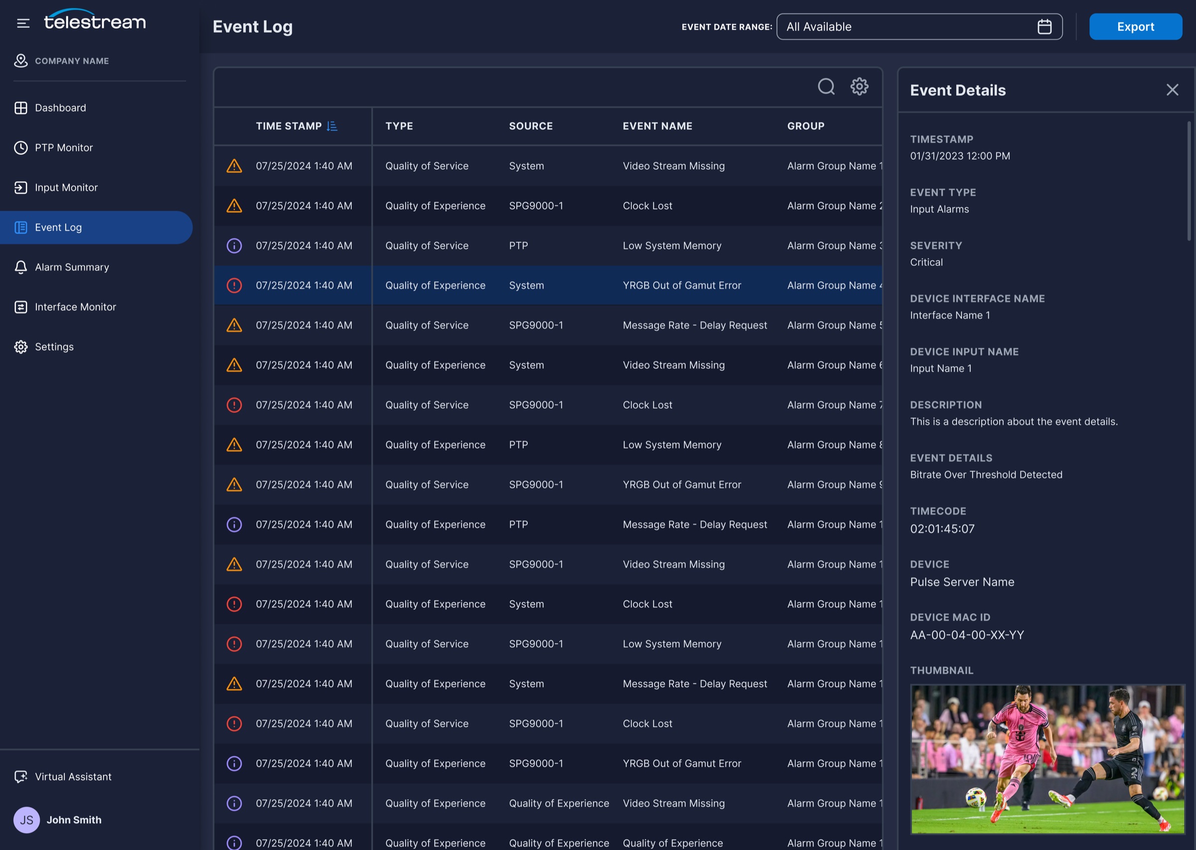
Task: Click the company name user icon
Action: click(x=20, y=61)
